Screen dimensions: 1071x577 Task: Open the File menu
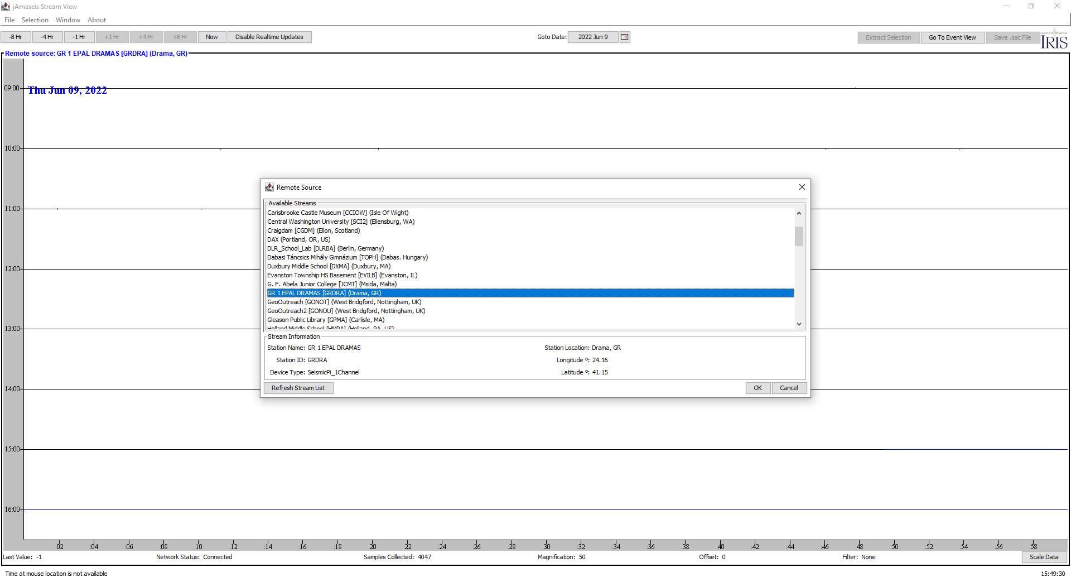point(9,20)
